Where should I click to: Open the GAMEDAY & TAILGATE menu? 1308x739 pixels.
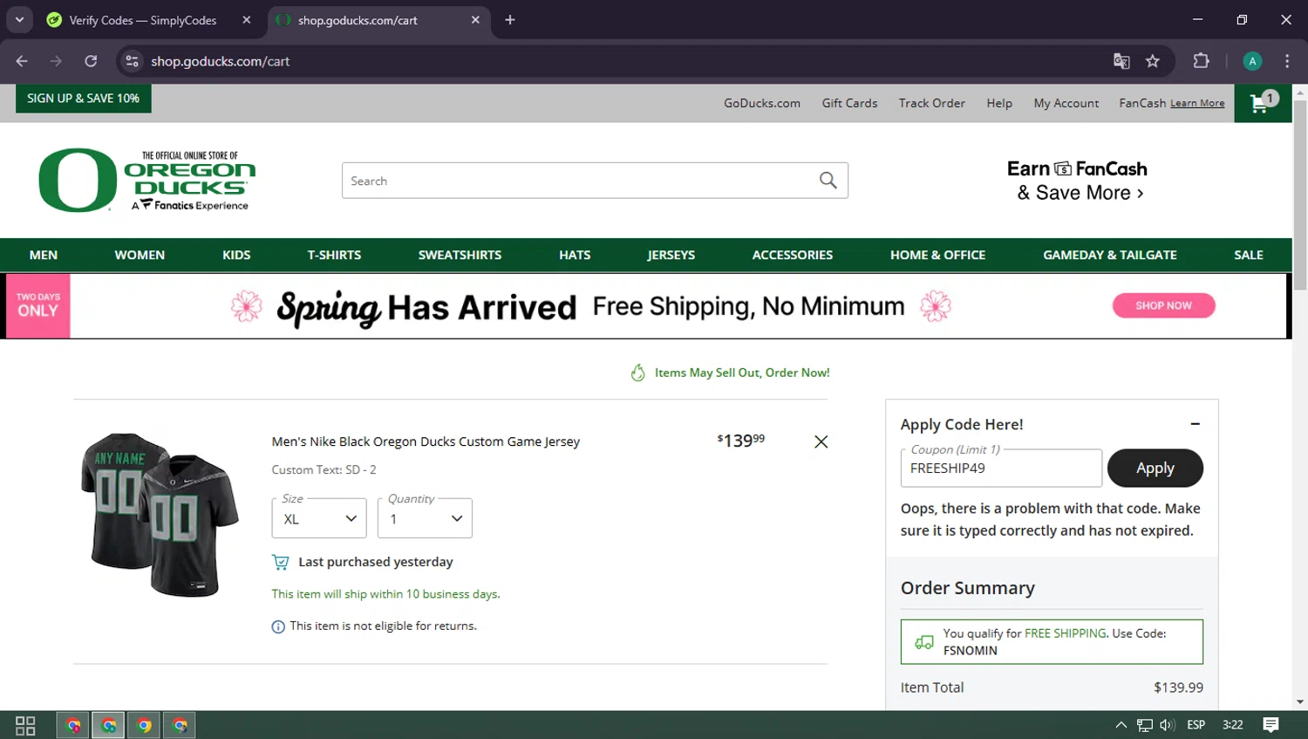pyautogui.click(x=1110, y=255)
